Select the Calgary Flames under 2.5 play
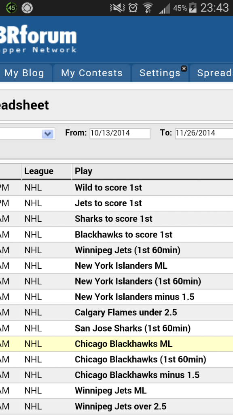The height and width of the screenshot is (415, 233). 126,312
